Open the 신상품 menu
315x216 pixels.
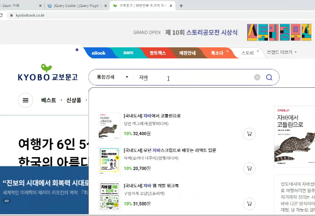tap(74, 100)
